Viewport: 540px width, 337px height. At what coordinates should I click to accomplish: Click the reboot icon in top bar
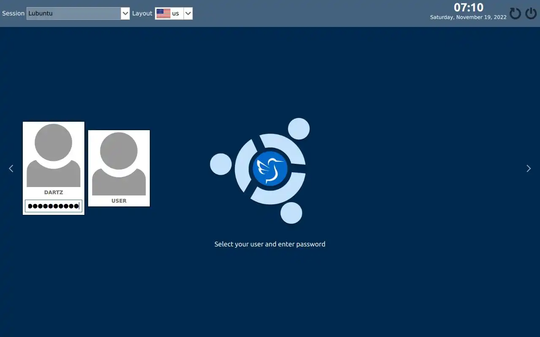pyautogui.click(x=515, y=13)
